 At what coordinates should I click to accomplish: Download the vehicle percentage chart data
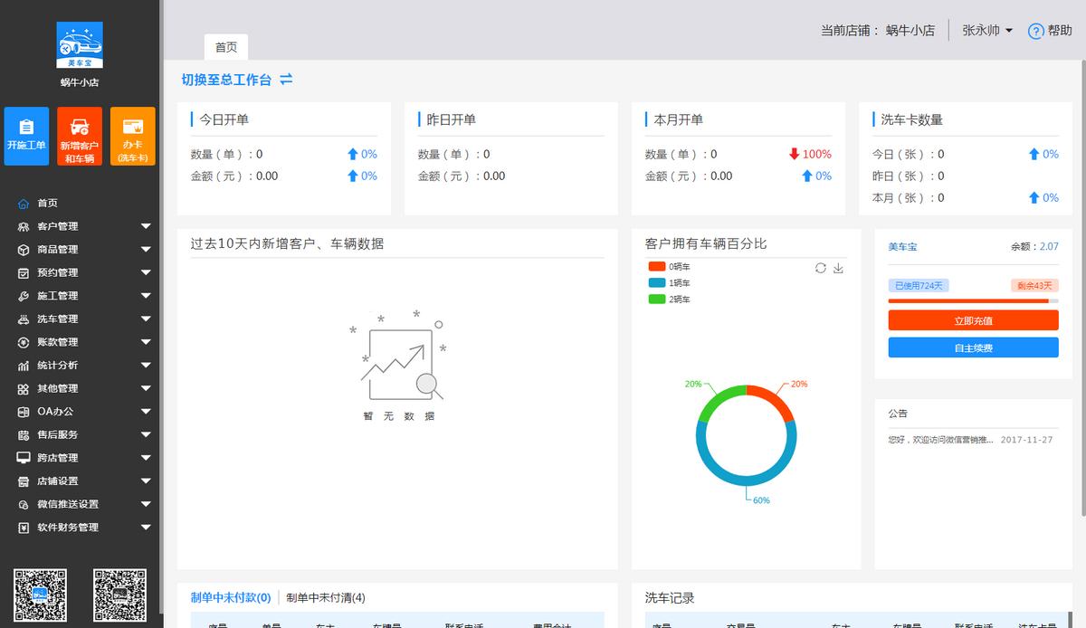pyautogui.click(x=838, y=268)
